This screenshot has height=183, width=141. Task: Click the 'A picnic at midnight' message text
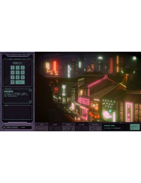[x=16, y=95]
